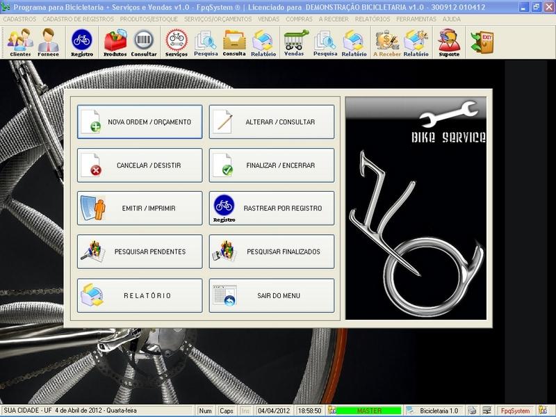556x417 pixels.
Task: Click the NOVA ORDEM / ORÇAMENTO button
Action: point(140,122)
